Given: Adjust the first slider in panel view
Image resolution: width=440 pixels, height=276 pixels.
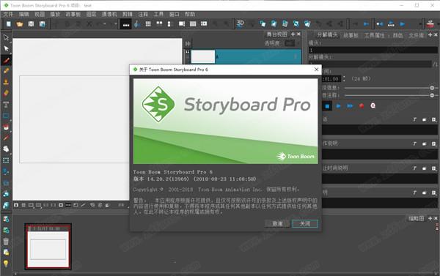Looking at the screenshot, I should (389, 88).
